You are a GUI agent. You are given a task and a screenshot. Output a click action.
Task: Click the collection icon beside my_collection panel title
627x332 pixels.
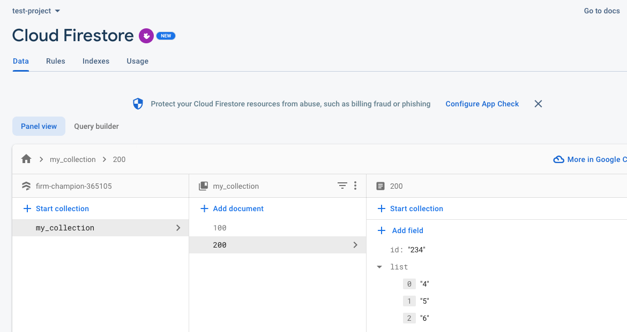click(204, 186)
